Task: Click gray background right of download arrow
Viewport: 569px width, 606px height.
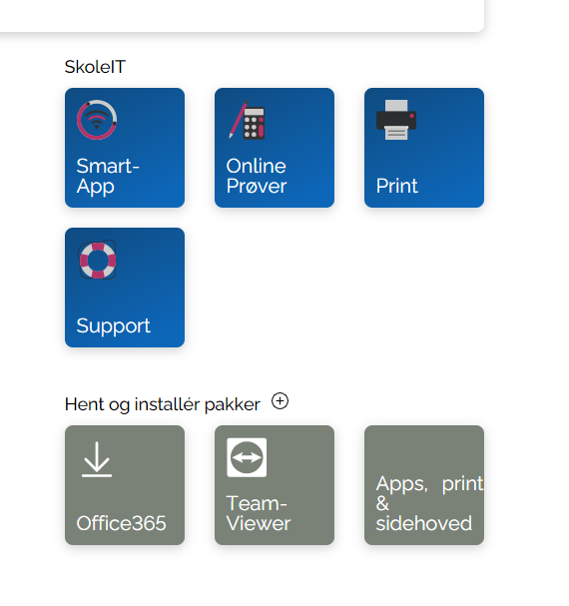Action: (149, 460)
